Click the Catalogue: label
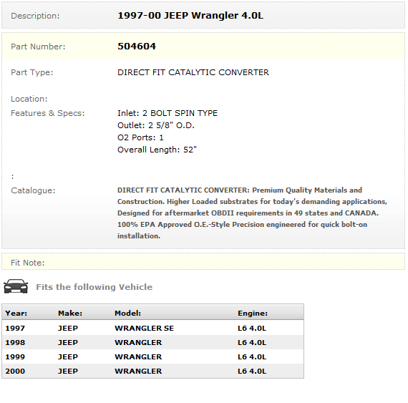The height and width of the screenshot is (403, 408). (x=33, y=190)
